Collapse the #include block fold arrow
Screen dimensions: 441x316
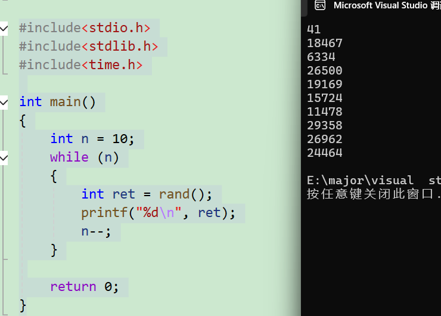[x=4, y=28]
